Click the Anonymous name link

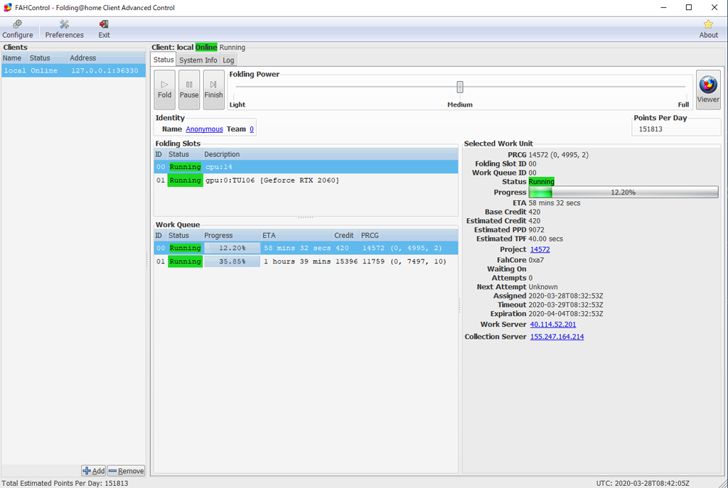pyautogui.click(x=204, y=129)
